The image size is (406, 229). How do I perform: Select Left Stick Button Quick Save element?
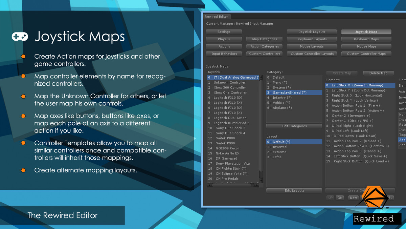point(360,157)
